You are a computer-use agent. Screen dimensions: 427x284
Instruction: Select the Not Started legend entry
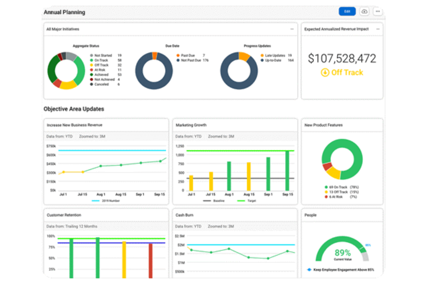point(106,55)
